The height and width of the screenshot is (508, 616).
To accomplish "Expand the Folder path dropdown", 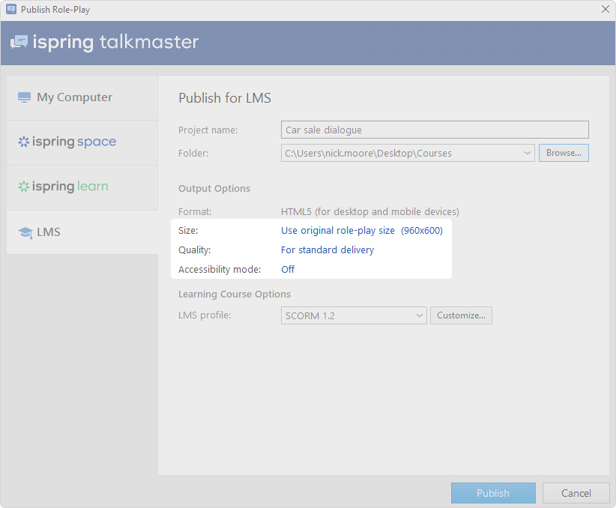I will [528, 153].
